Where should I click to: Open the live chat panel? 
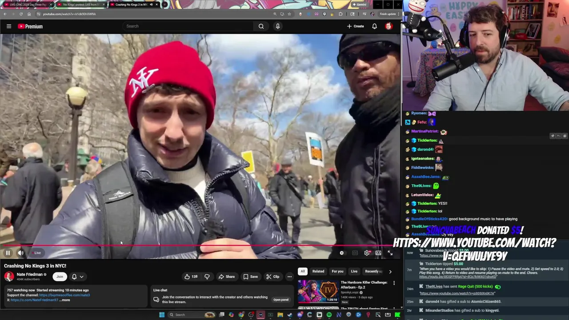click(280, 300)
